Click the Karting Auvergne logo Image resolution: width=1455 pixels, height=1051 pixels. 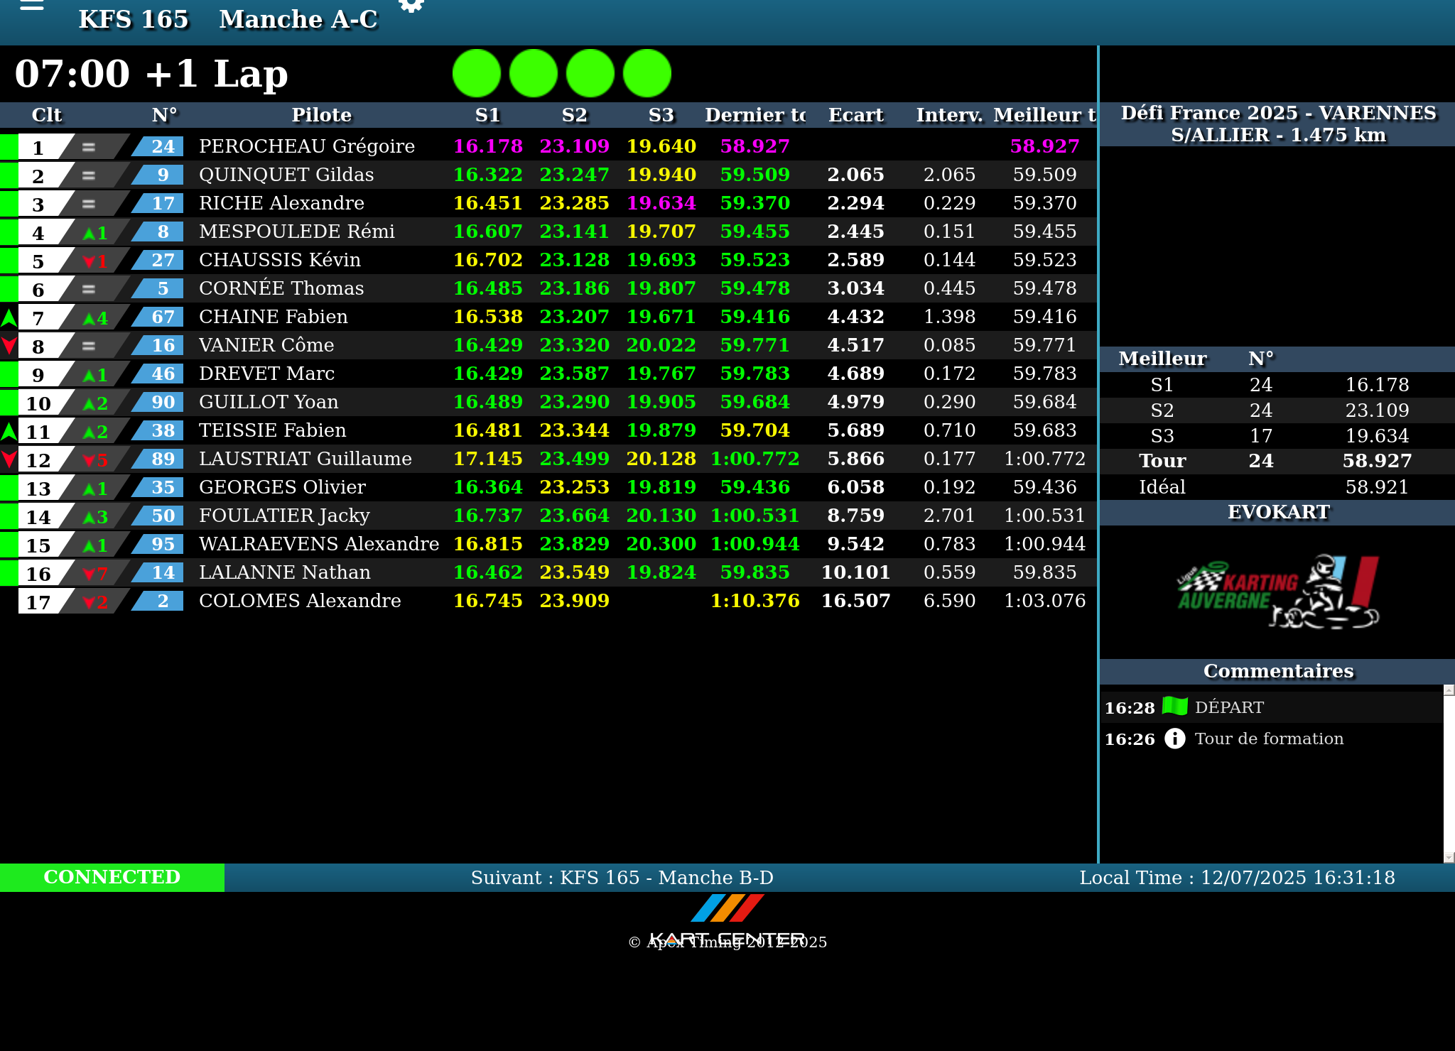(x=1277, y=592)
